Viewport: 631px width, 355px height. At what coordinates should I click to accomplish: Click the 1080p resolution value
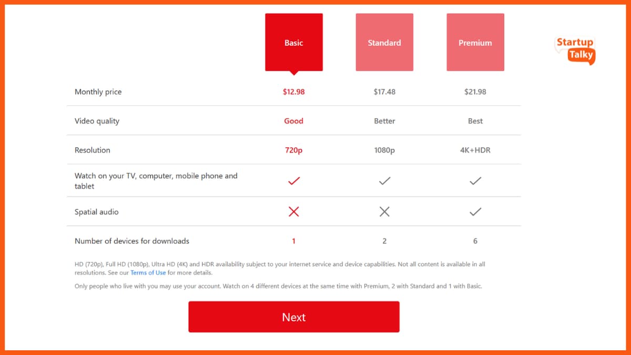click(x=384, y=150)
